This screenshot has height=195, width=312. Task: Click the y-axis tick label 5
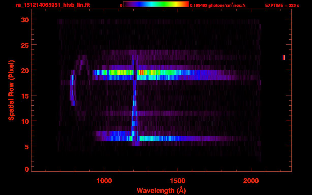(x=27, y=147)
